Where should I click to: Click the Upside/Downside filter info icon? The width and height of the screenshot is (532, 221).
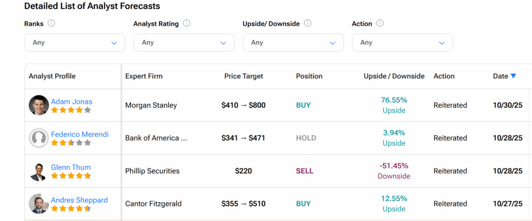click(308, 23)
